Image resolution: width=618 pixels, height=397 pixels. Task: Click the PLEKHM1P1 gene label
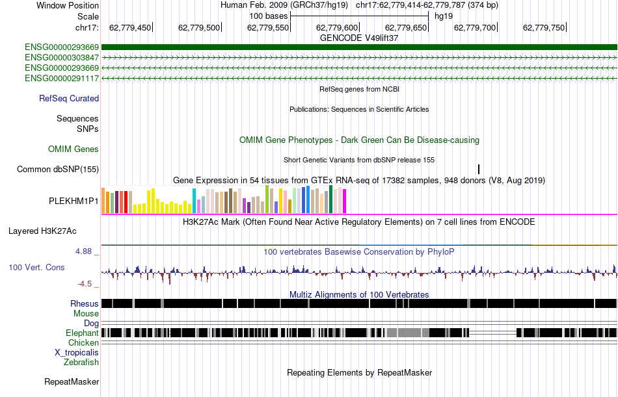74,201
